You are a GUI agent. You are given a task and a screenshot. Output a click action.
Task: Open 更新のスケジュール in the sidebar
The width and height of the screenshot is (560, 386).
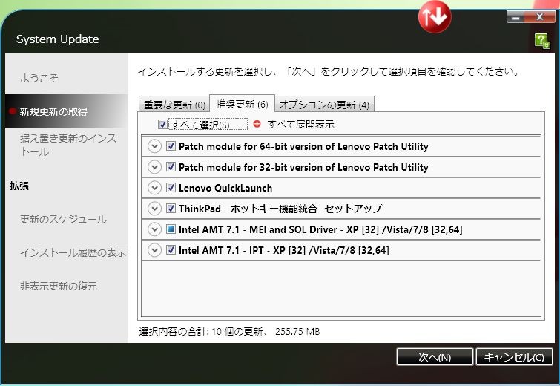tap(63, 219)
